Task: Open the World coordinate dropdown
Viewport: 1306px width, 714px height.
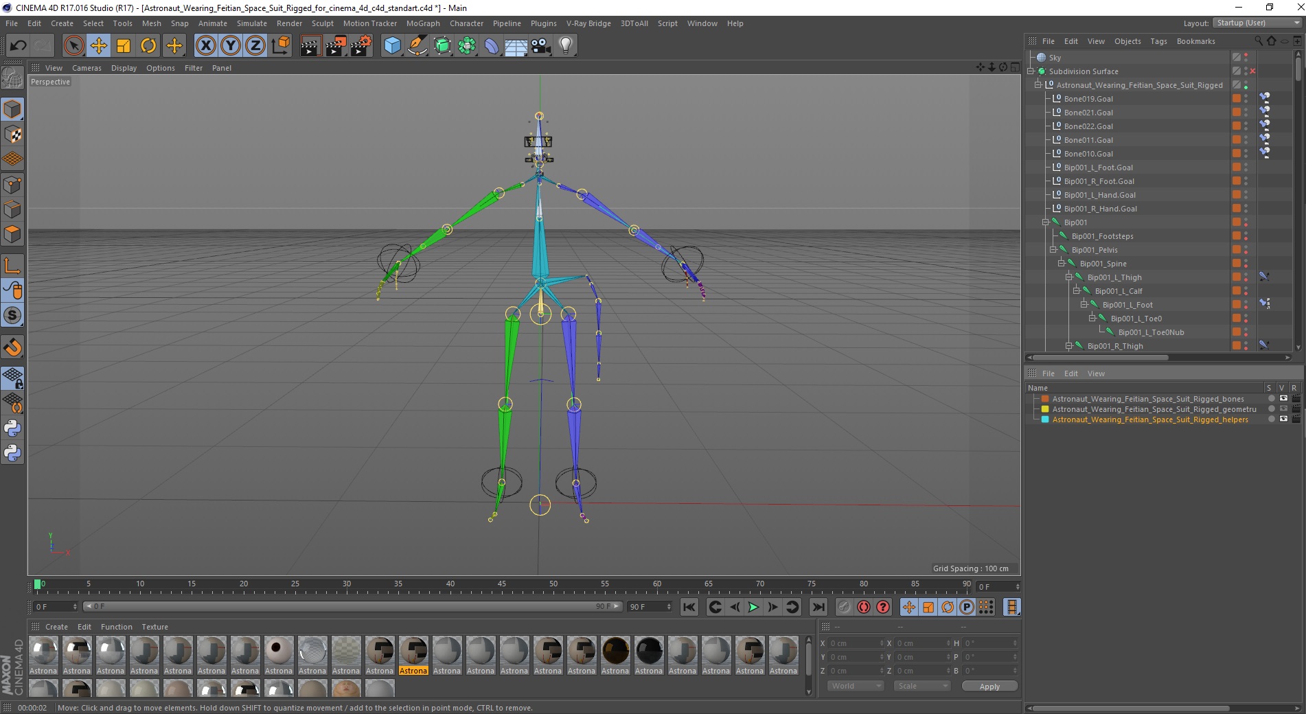Action: point(855,686)
